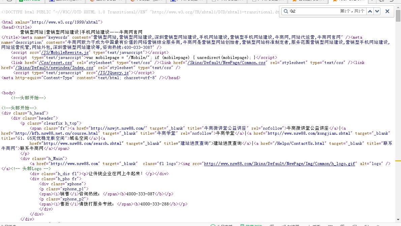Open the /Css/reset.css stylesheet link
The image size is (401, 226).
pyautogui.click(x=55, y=63)
